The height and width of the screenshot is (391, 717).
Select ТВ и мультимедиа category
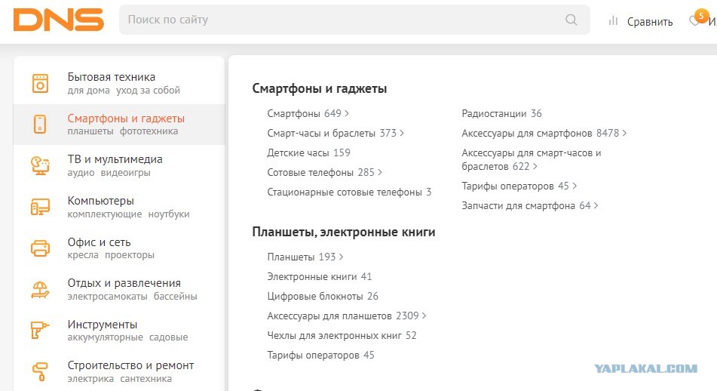[x=115, y=159]
